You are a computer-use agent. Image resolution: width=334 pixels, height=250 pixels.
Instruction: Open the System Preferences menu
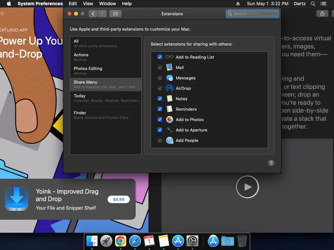[x=40, y=4]
